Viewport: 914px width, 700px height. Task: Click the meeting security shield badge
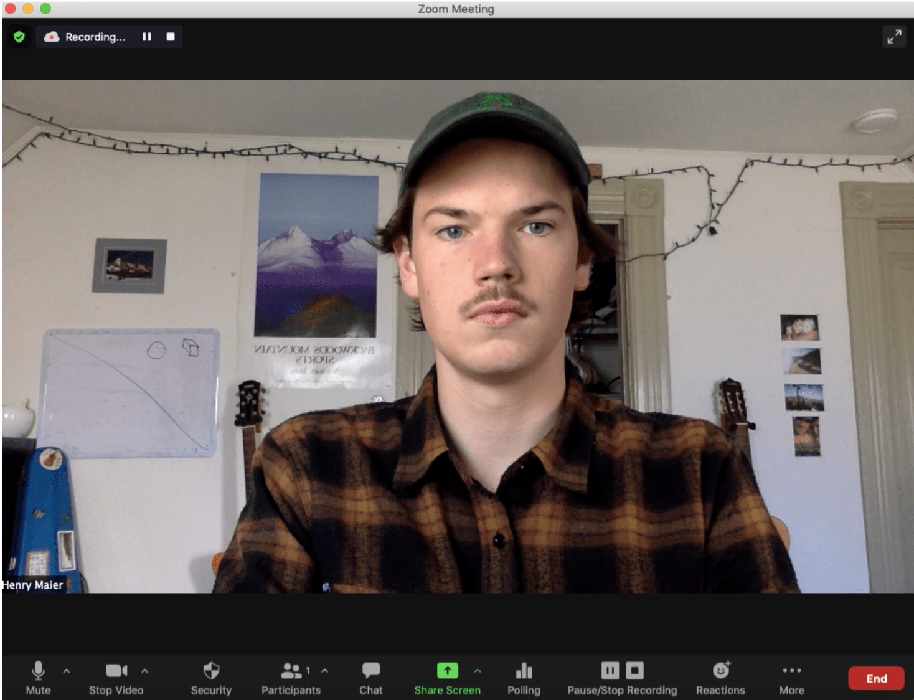pyautogui.click(x=19, y=37)
